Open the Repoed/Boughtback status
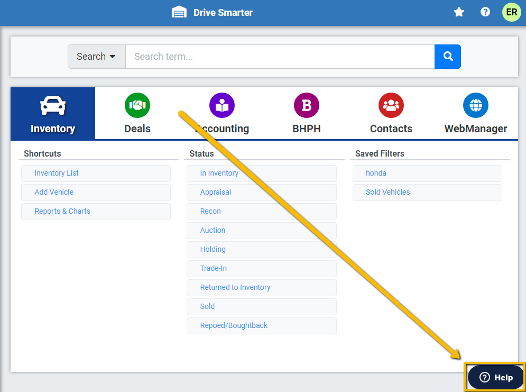526x392 pixels. tap(262, 326)
